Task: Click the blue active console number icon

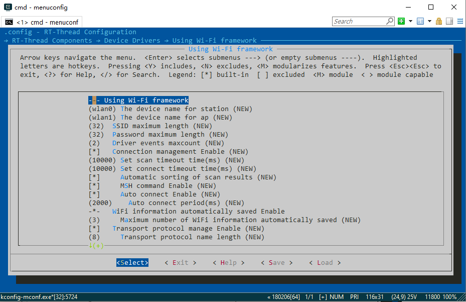Action: tap(420, 21)
